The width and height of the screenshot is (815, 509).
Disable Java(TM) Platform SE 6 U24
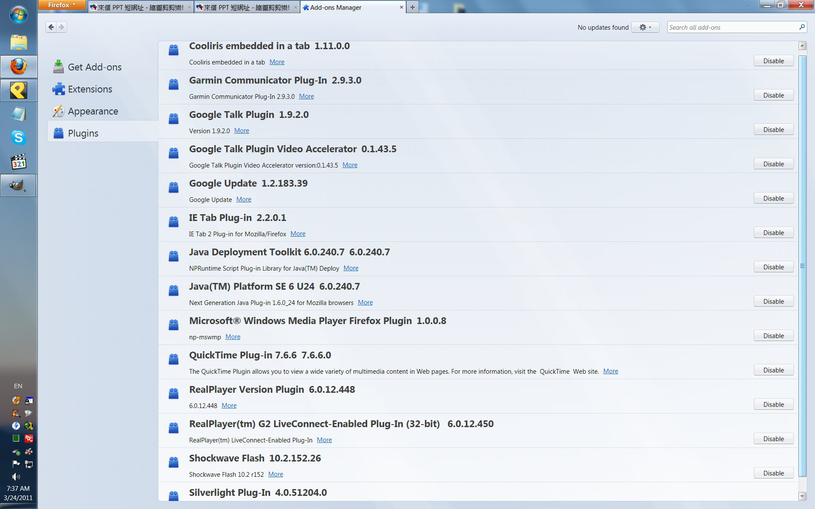(x=773, y=301)
